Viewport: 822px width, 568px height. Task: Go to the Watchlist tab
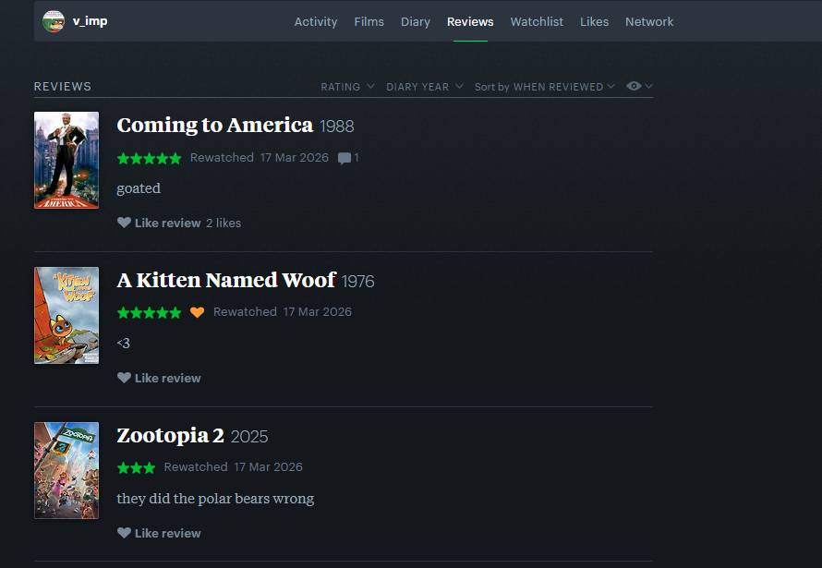(x=537, y=22)
